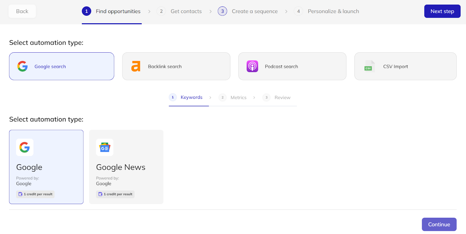
Task: Click the 'Google News' card title
Action: point(121,167)
